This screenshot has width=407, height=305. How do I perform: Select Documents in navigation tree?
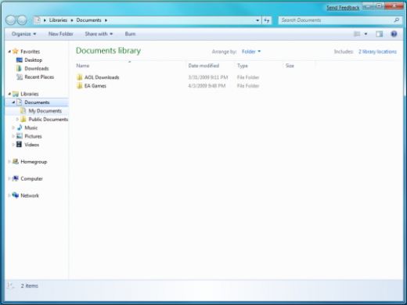(x=37, y=102)
